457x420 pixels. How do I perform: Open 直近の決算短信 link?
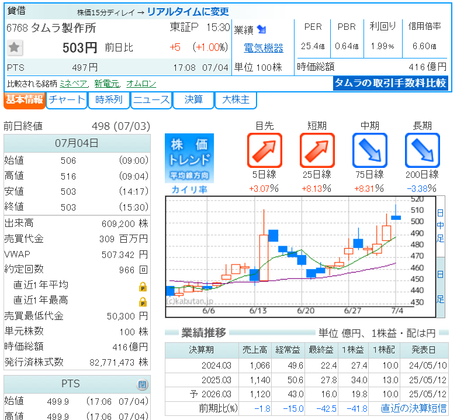click(x=414, y=408)
